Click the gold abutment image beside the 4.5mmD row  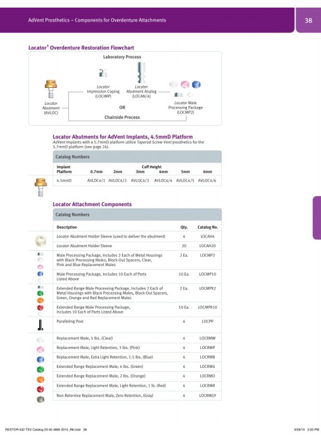tap(40, 187)
